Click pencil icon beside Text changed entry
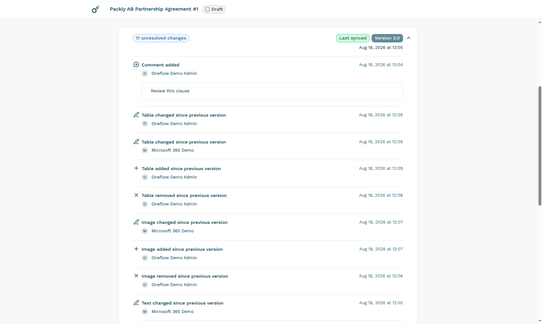 [136, 303]
